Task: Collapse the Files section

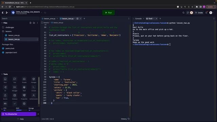Action: pos(2,23)
